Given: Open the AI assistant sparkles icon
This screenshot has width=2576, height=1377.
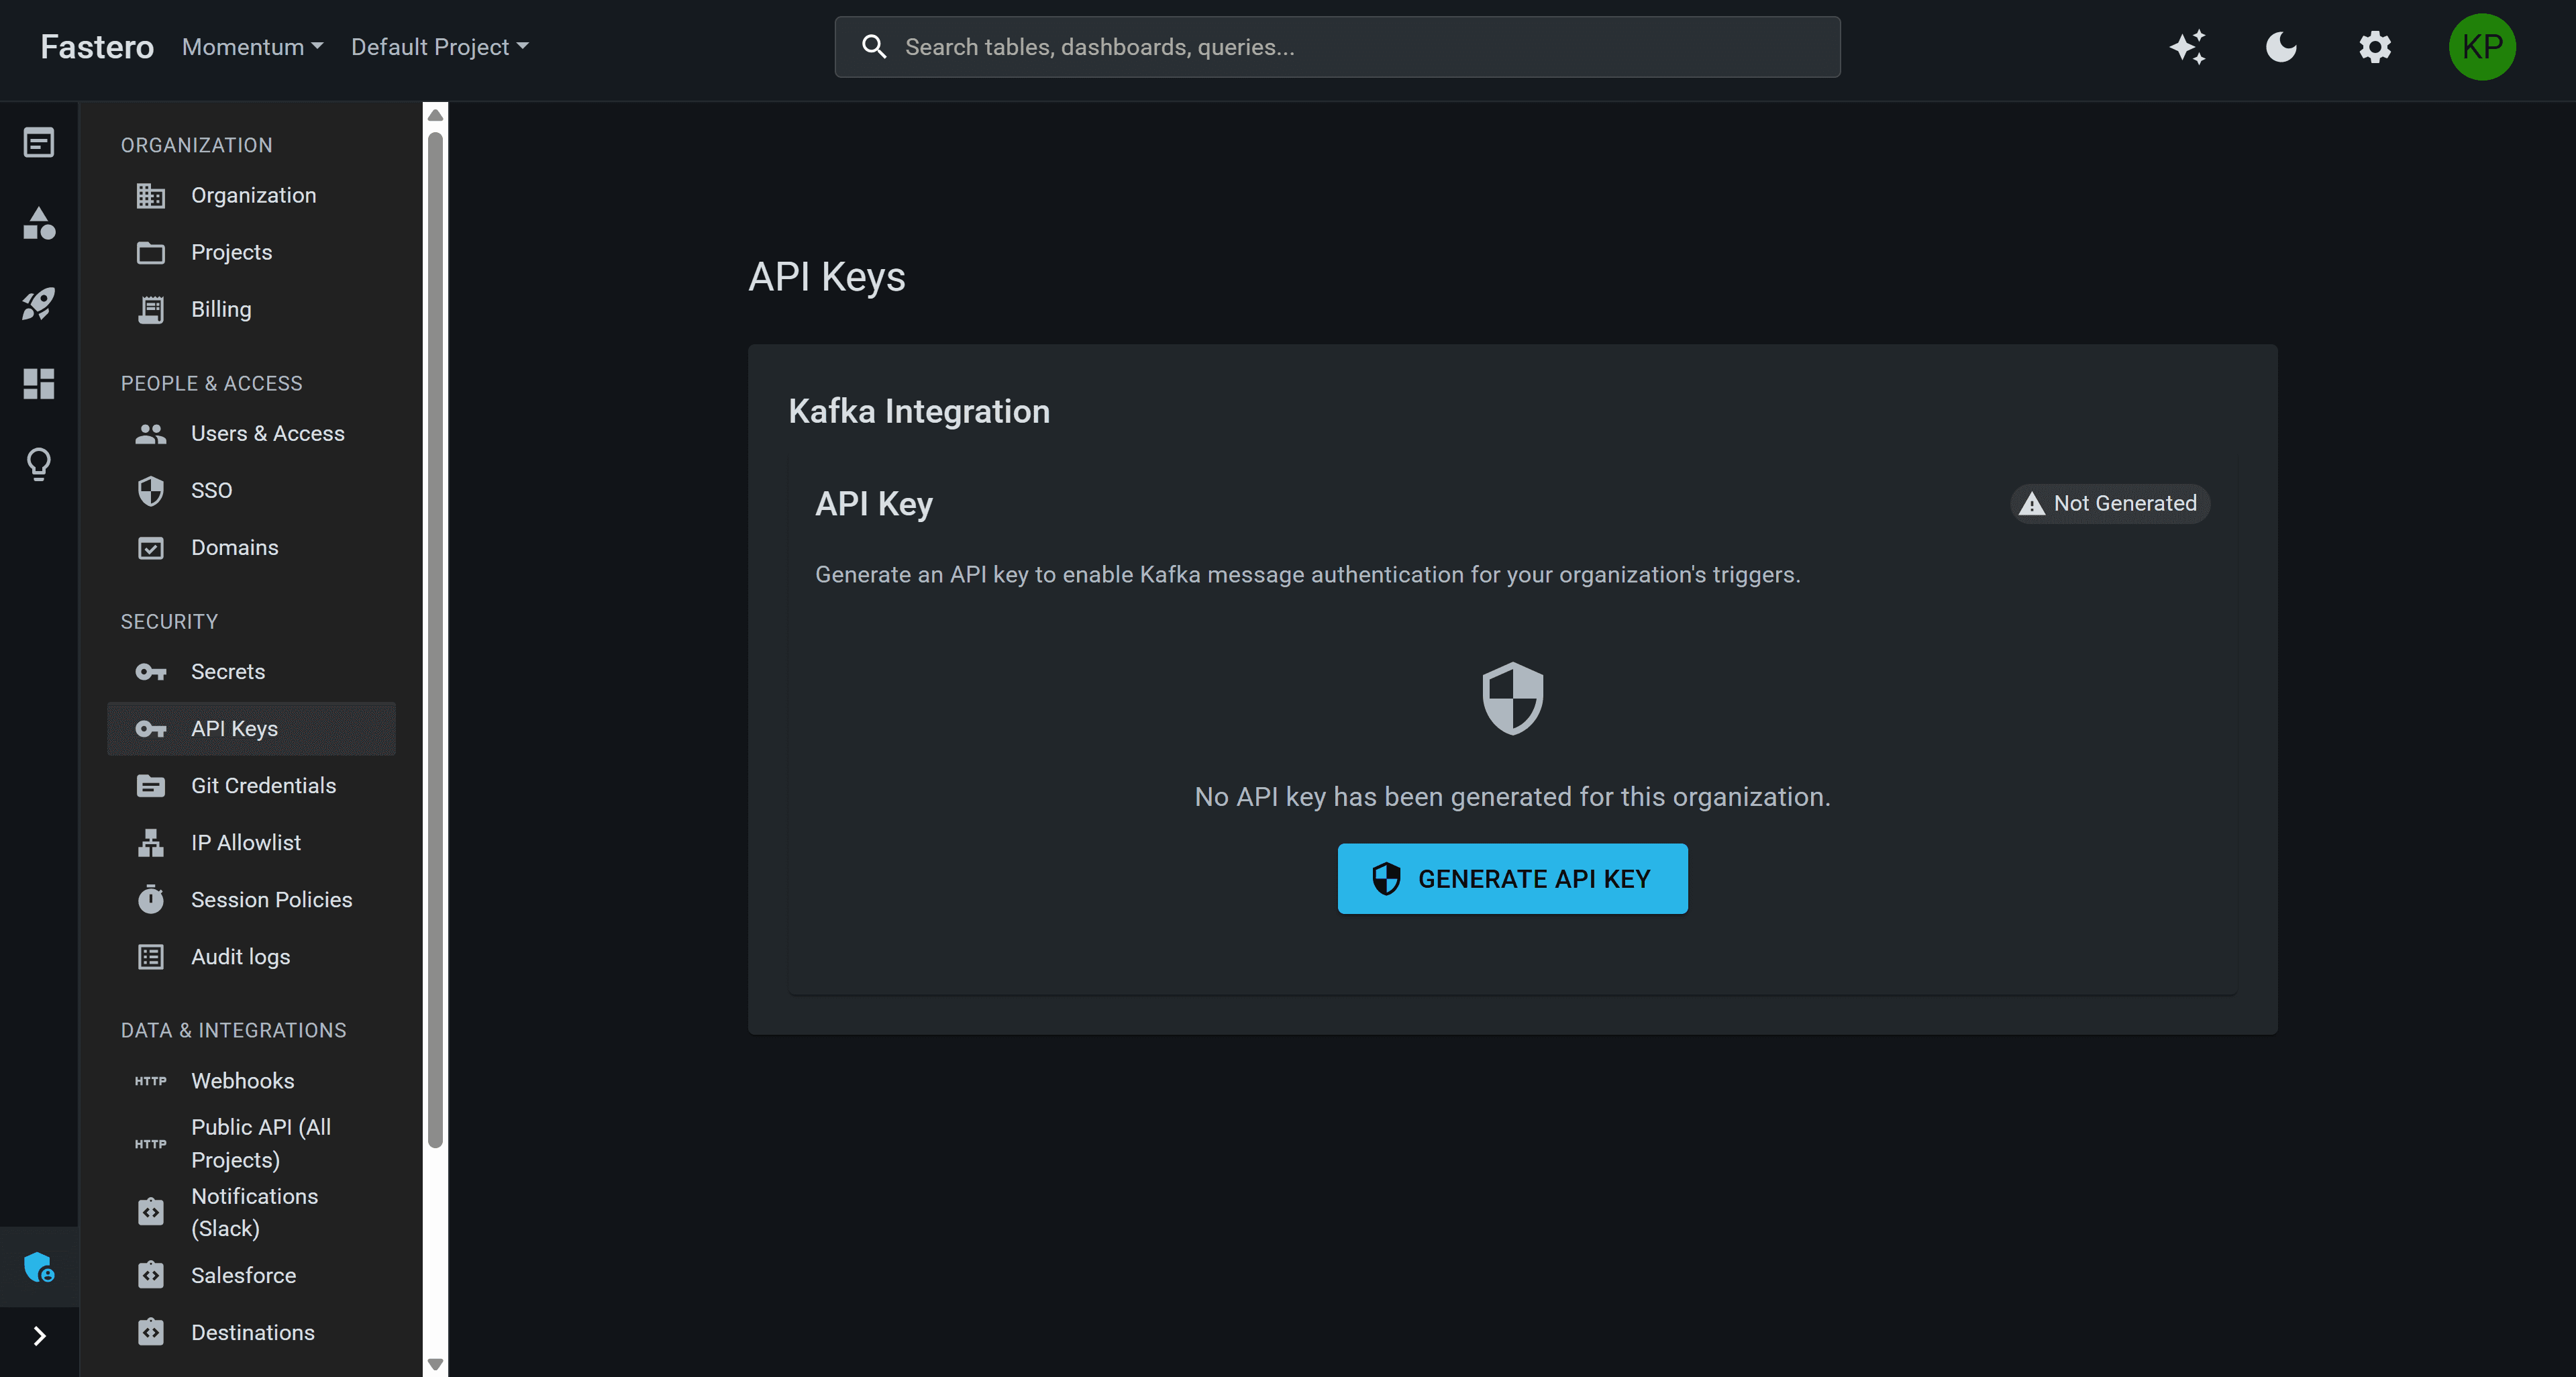Looking at the screenshot, I should tap(2188, 46).
